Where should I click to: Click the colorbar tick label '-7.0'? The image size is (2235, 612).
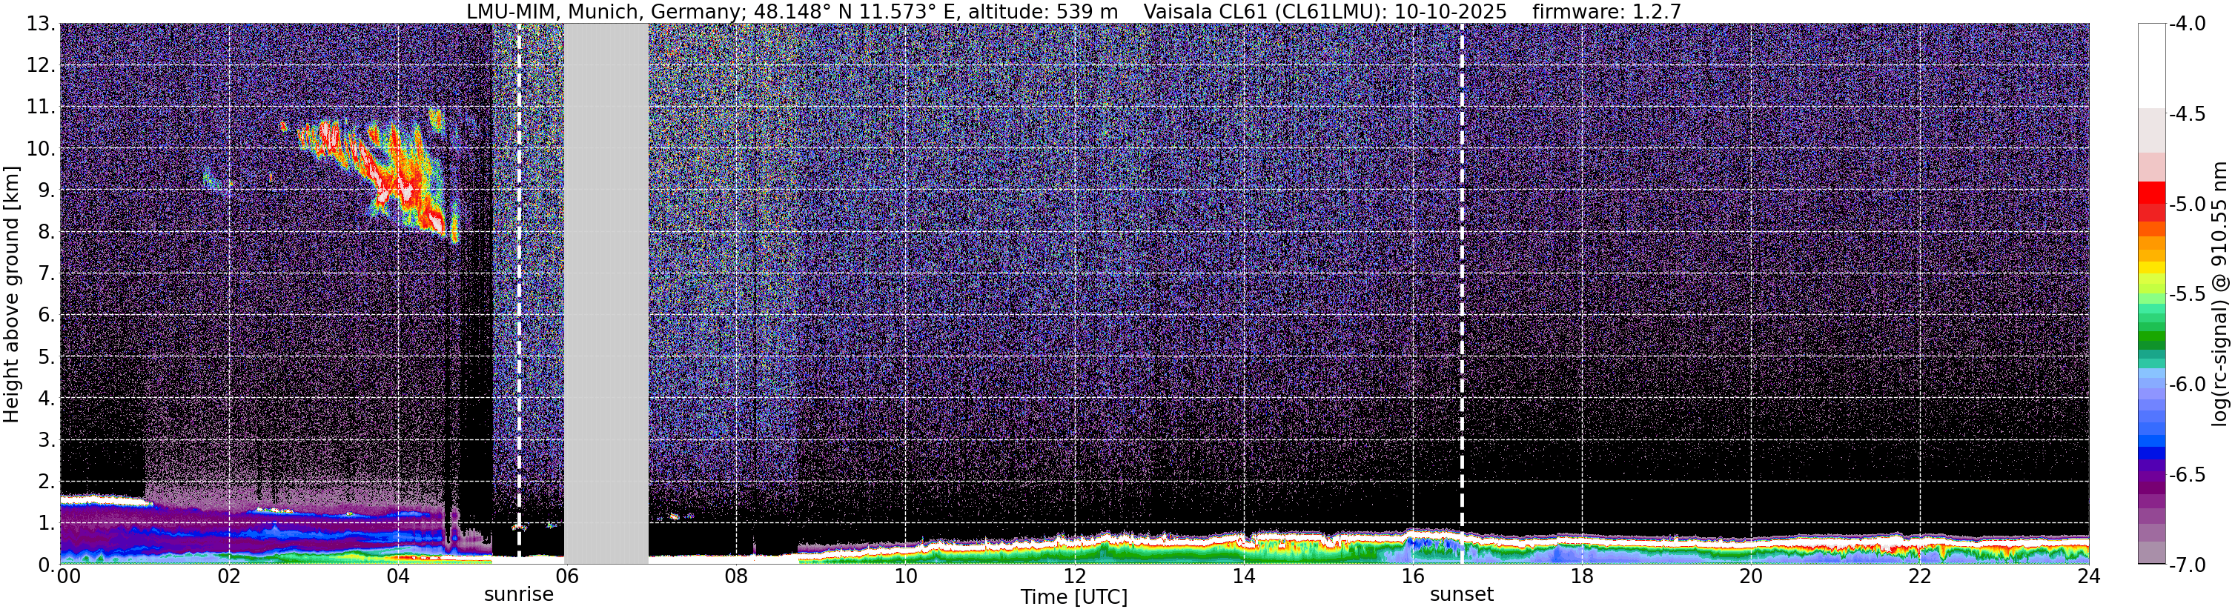pyautogui.click(x=2188, y=565)
